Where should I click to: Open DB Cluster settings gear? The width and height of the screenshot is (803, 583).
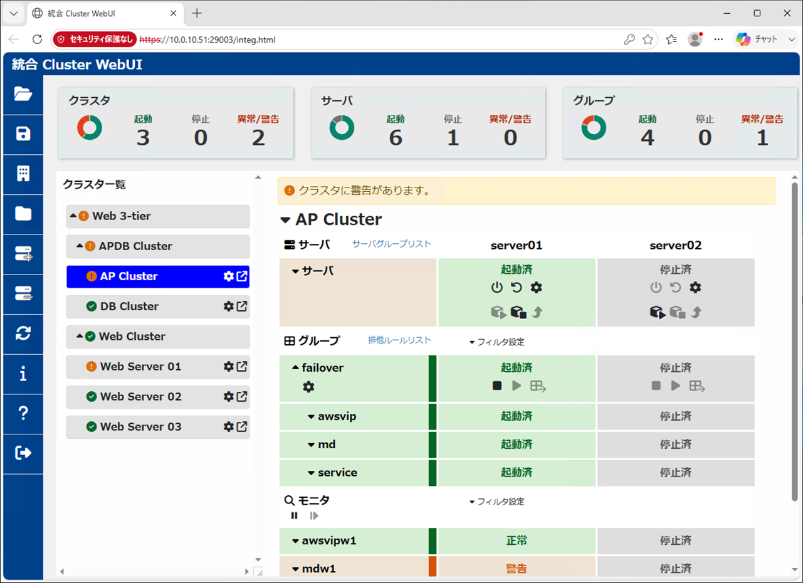pyautogui.click(x=229, y=307)
